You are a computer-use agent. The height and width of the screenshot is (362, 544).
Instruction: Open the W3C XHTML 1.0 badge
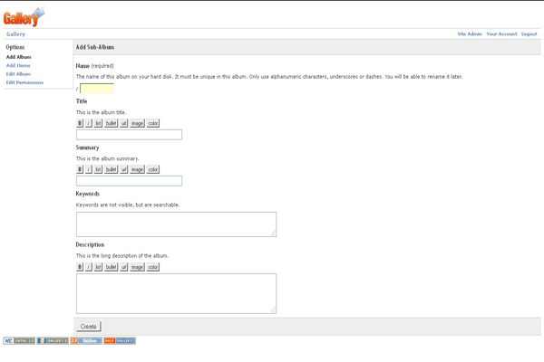(19, 341)
